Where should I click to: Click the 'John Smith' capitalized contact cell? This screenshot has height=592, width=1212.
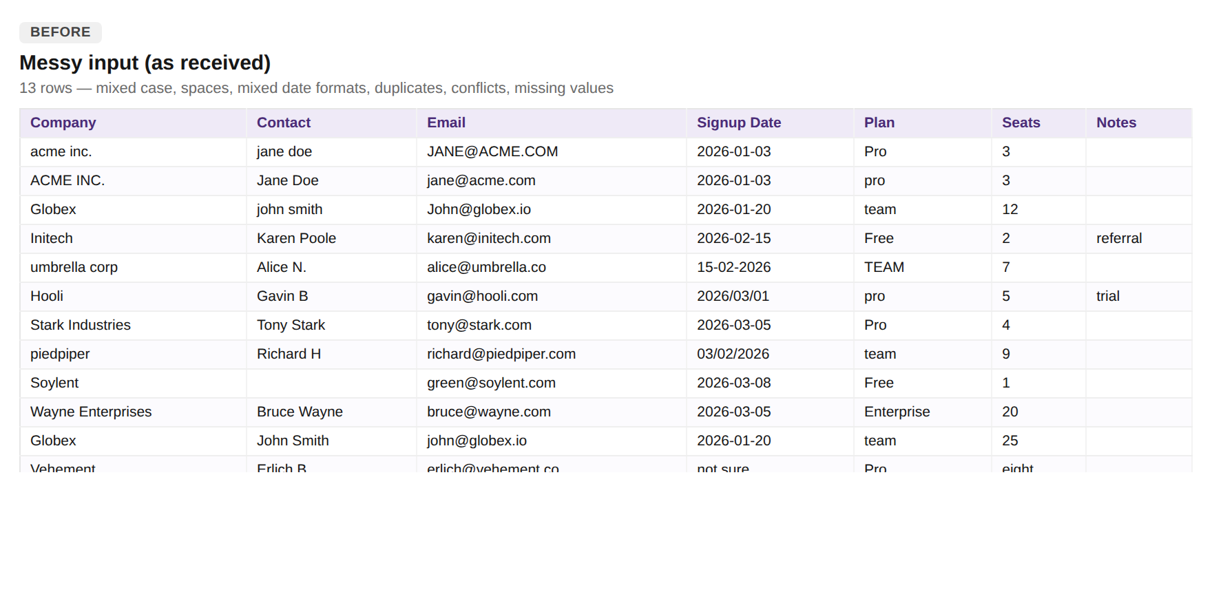[x=331, y=441]
